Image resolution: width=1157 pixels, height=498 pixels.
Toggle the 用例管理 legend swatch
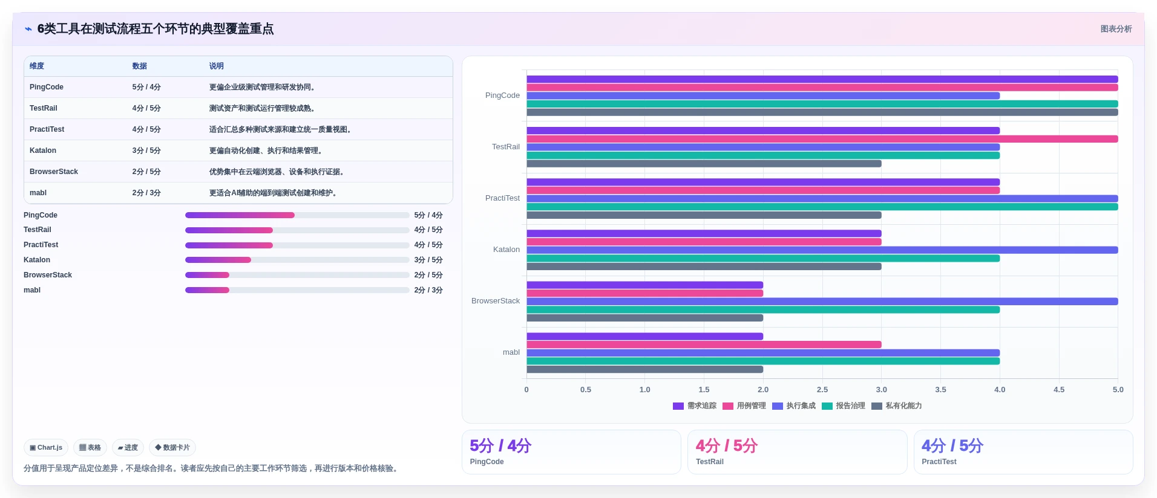[x=728, y=406]
